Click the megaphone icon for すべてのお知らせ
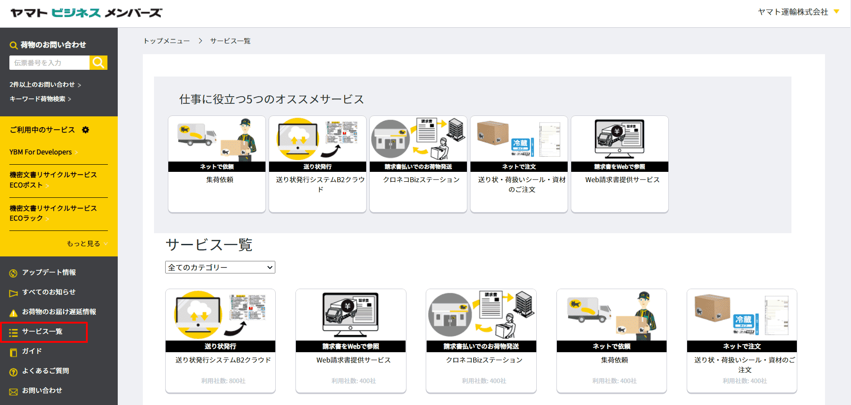Viewport: 851px width, 405px height. [13, 292]
